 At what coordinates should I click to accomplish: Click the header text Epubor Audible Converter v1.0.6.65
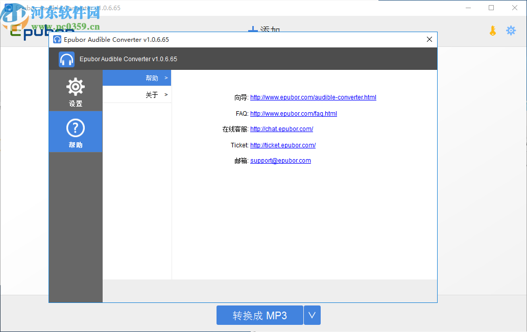(x=128, y=59)
